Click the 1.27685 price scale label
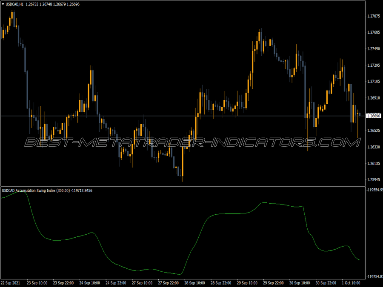The width and height of the screenshot is (383, 287). tap(374, 32)
